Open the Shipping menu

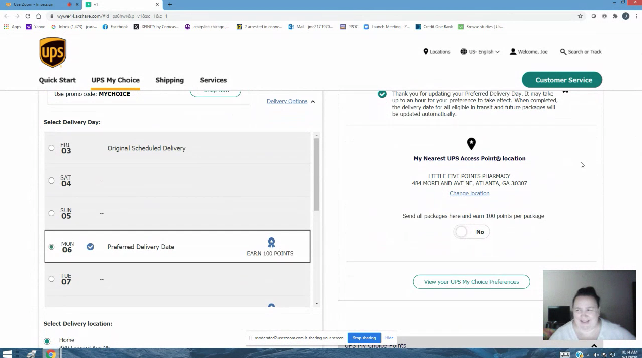click(x=169, y=80)
